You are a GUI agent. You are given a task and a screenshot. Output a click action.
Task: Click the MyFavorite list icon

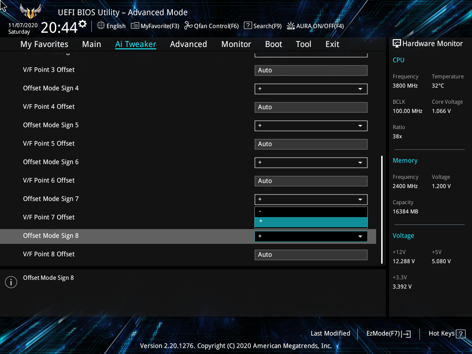click(135, 26)
